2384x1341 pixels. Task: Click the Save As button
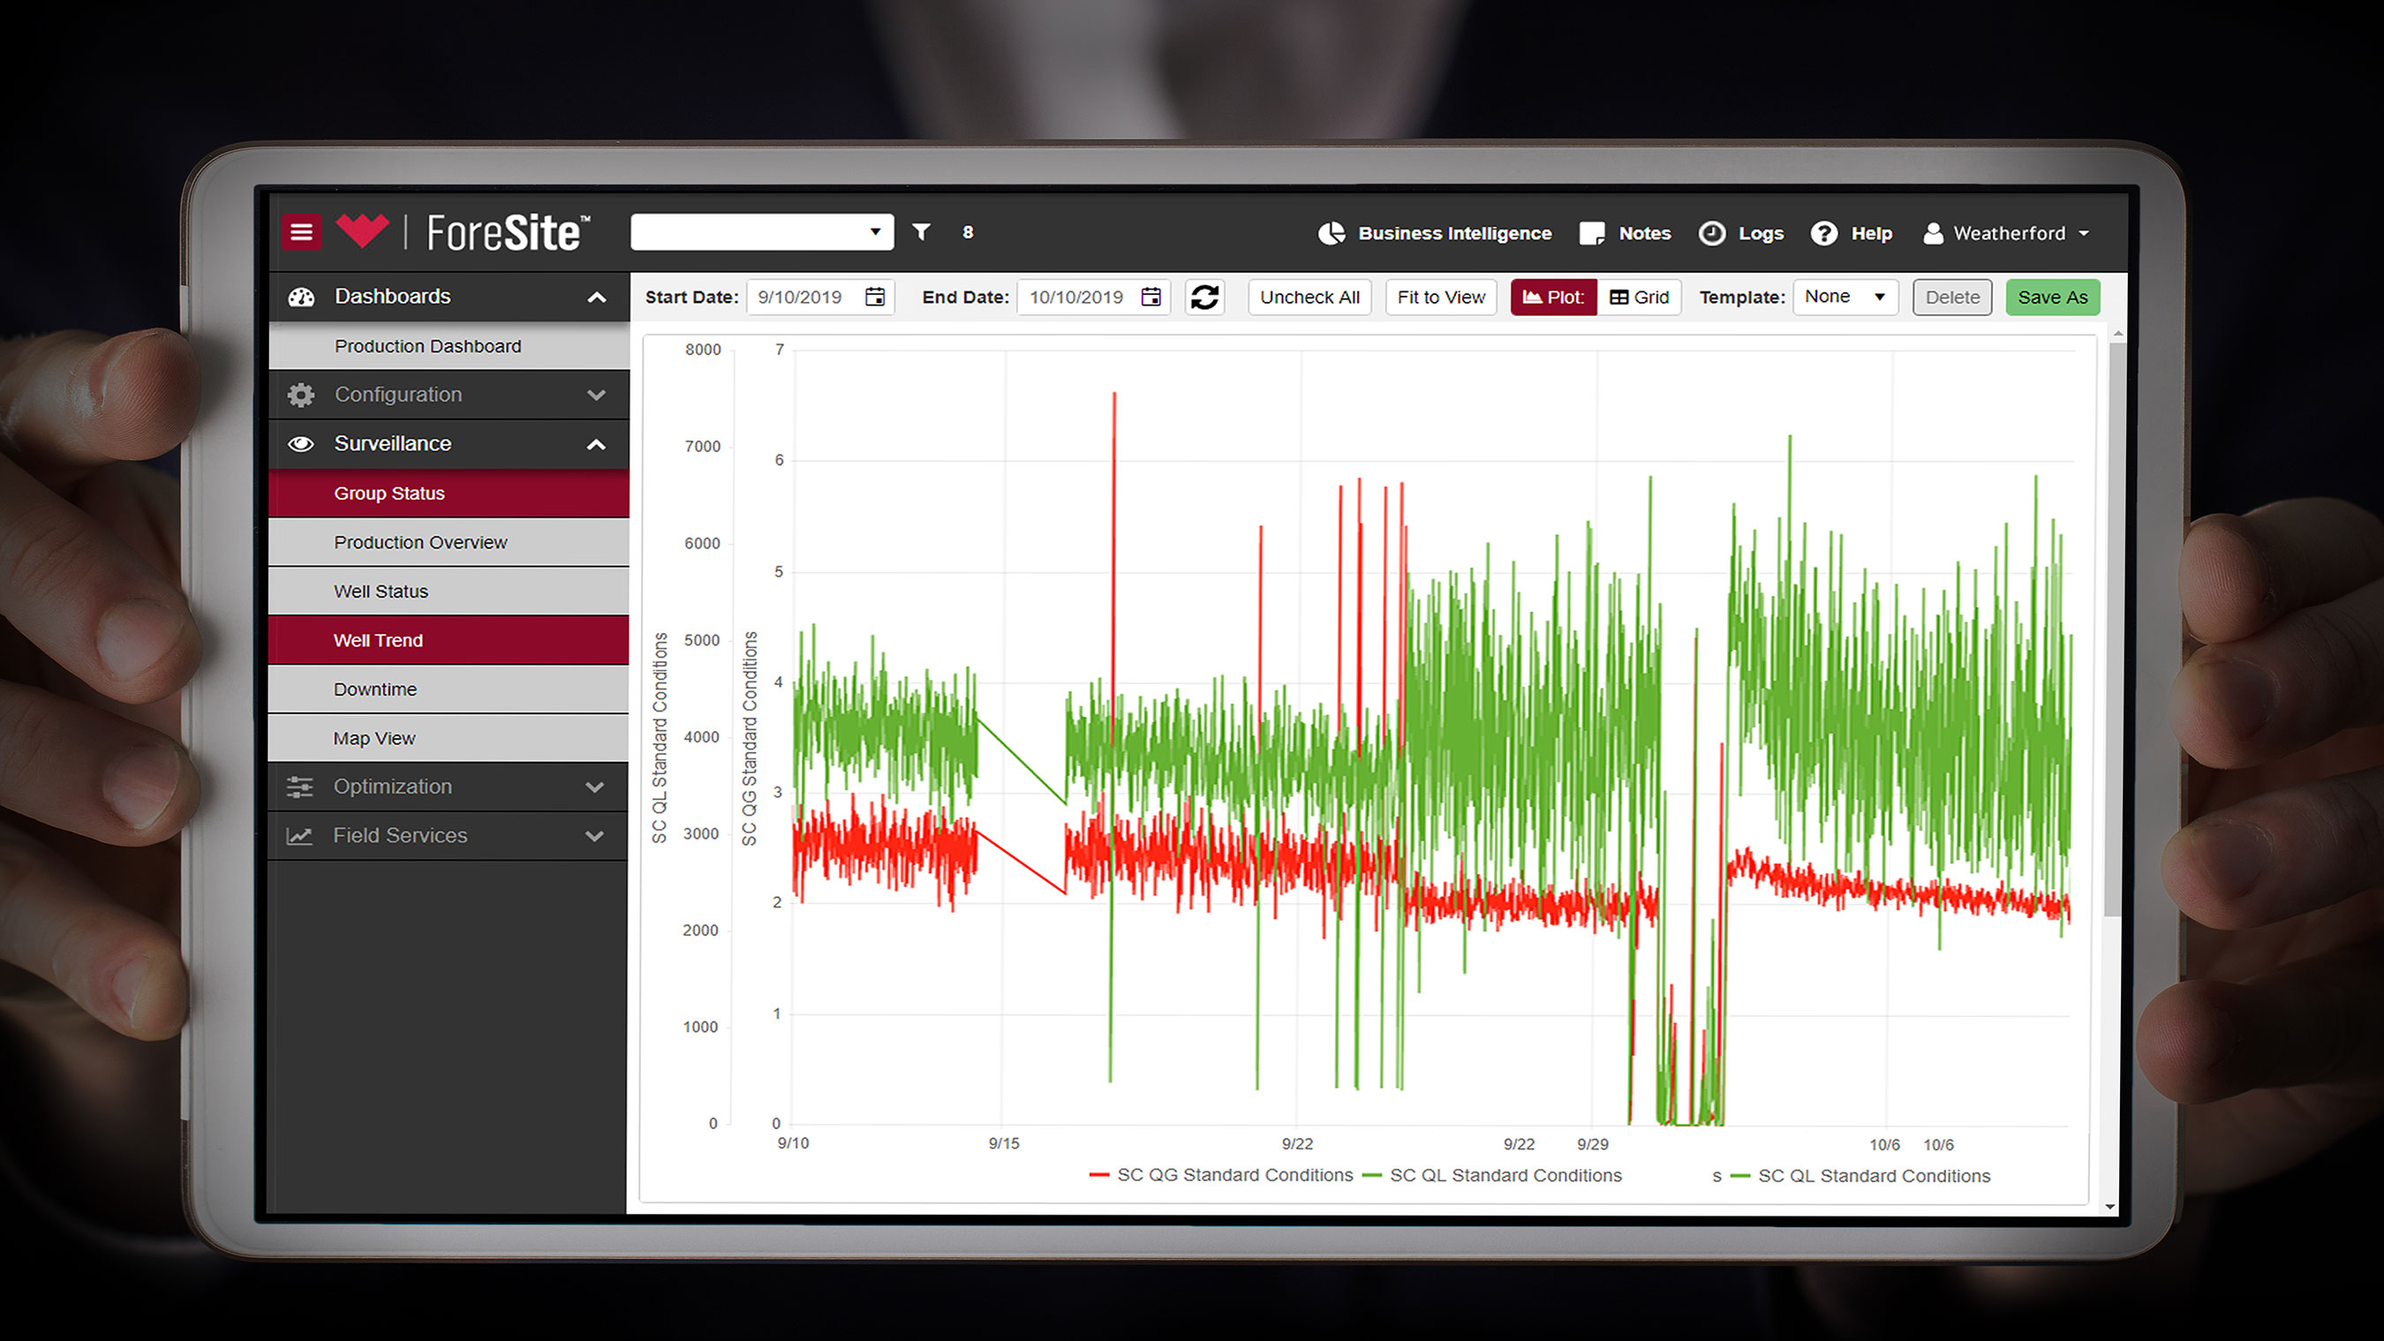[x=2053, y=298]
